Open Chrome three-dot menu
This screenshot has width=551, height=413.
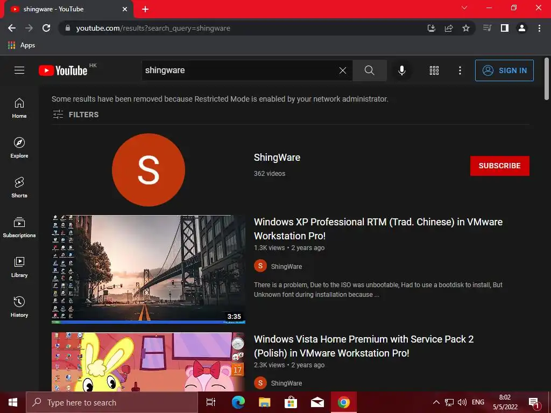pyautogui.click(x=539, y=28)
